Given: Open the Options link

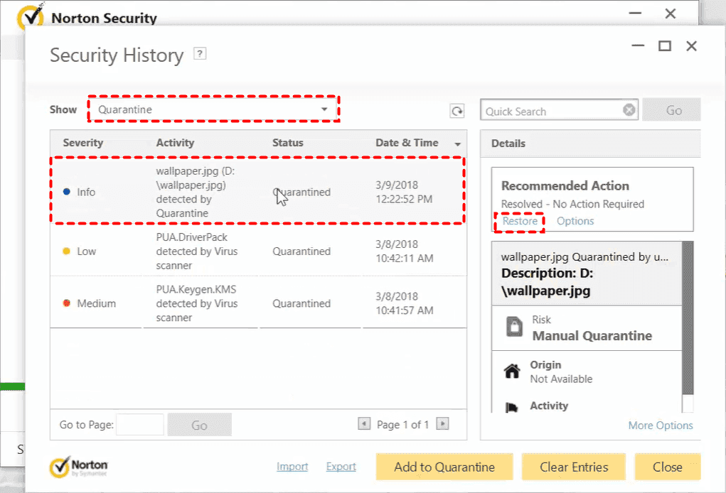Looking at the screenshot, I should tap(575, 221).
